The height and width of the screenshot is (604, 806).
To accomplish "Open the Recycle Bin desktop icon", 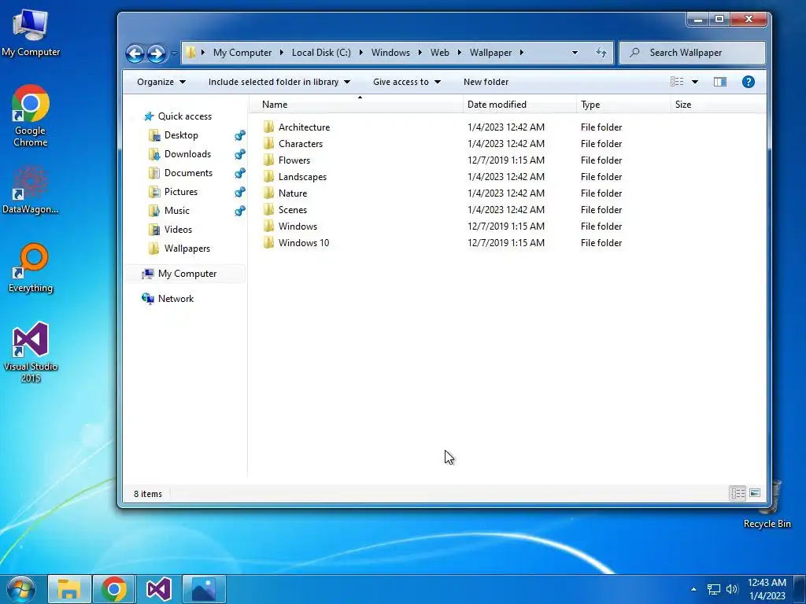I will (x=767, y=506).
